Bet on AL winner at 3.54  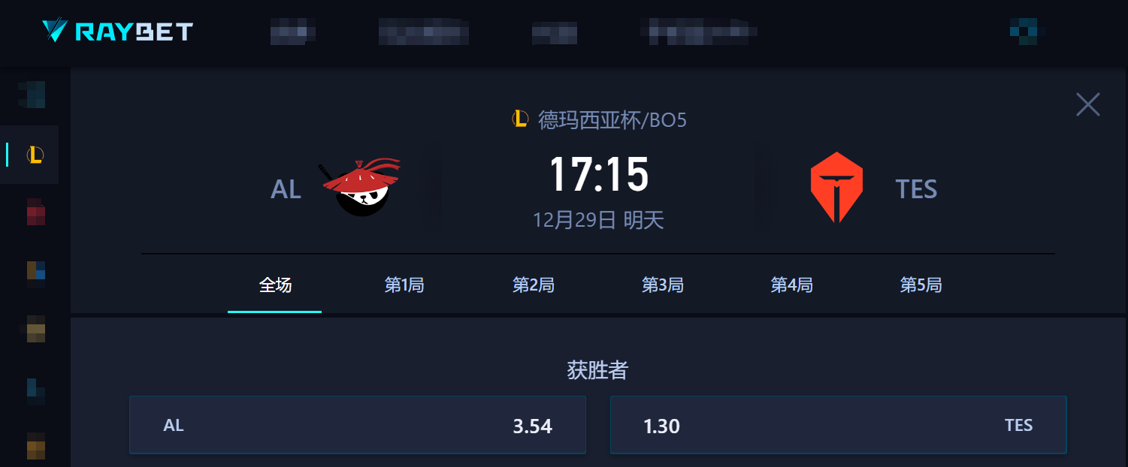click(358, 425)
